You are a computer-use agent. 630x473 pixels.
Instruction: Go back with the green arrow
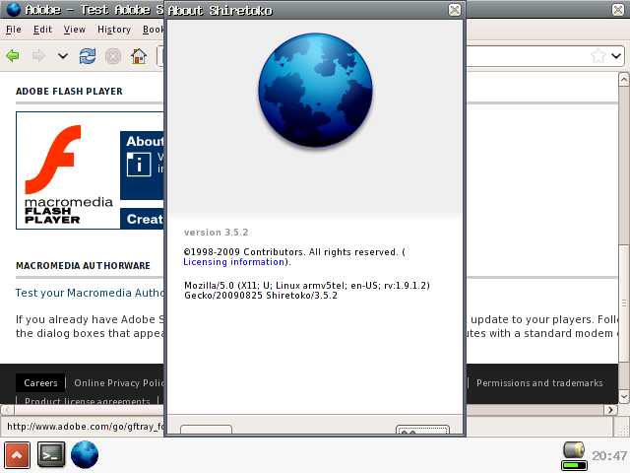(13, 55)
